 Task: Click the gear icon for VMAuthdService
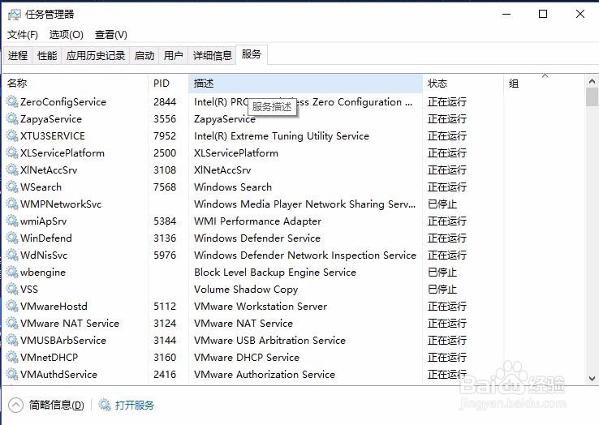pos(12,374)
